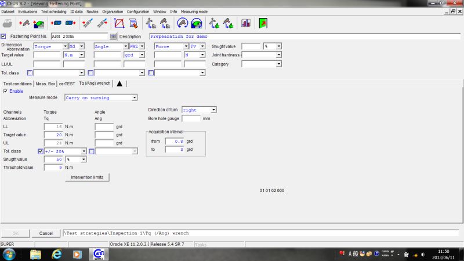464x261 pixels.
Task: Click the Acquisition interval to field
Action: pyautogui.click(x=175, y=150)
